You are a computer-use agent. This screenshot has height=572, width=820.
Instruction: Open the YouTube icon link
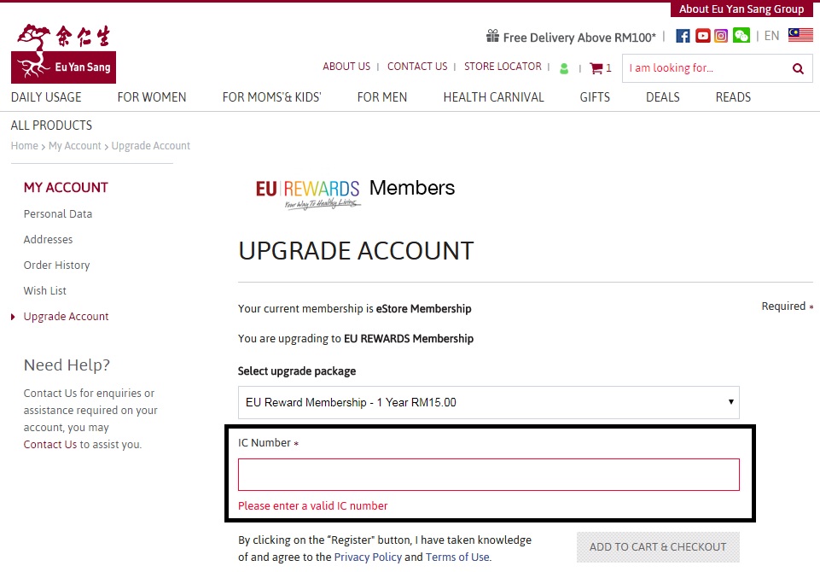pos(702,36)
